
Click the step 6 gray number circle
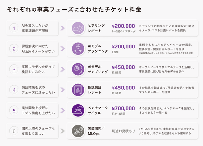tap(14, 131)
